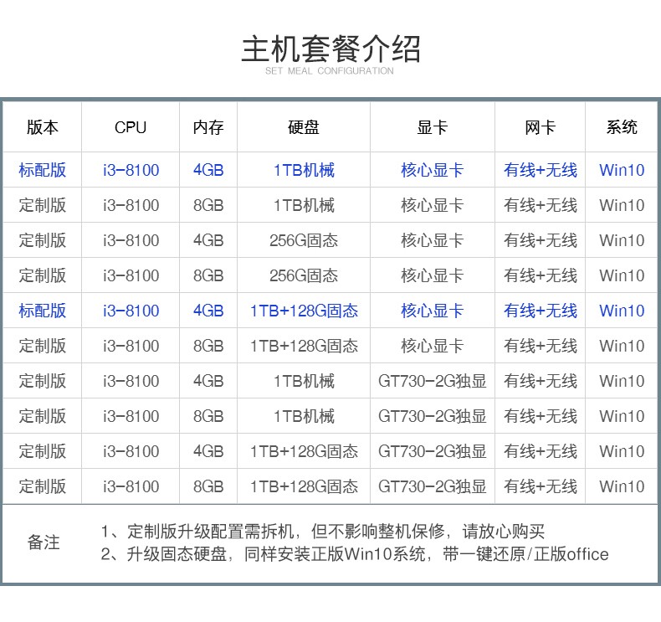The width and height of the screenshot is (661, 622).
Task: Click 1TB机械 in the 8GB 核心显卡 row
Action: pos(304,205)
